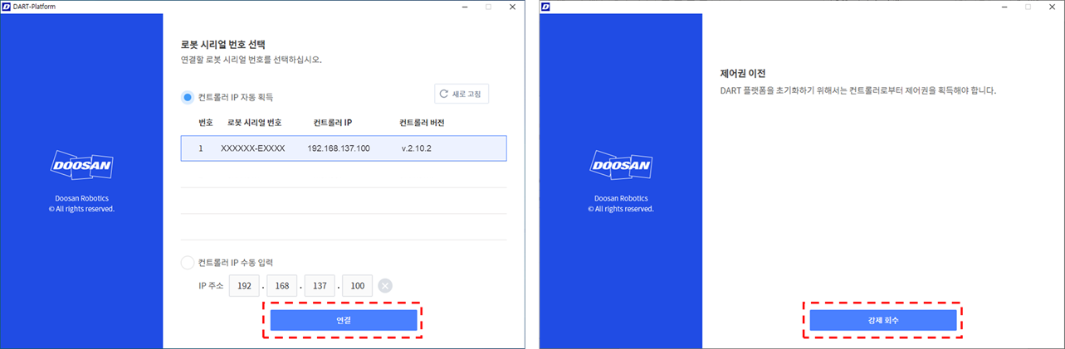Maximize the 제어권 이전 window

(1028, 7)
